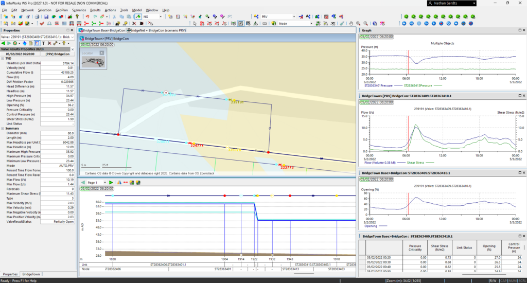Open the wrench icon dropdown arrow in Properties

[x=60, y=43]
